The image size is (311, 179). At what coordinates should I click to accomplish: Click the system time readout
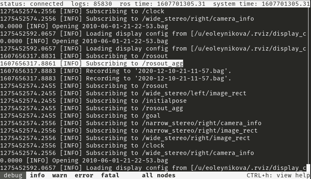pyautogui.click(x=262, y=4)
